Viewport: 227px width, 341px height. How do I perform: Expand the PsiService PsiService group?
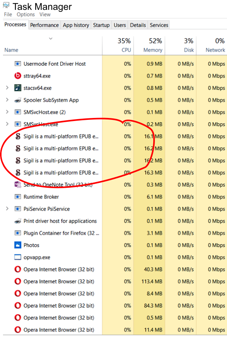pos(7,209)
